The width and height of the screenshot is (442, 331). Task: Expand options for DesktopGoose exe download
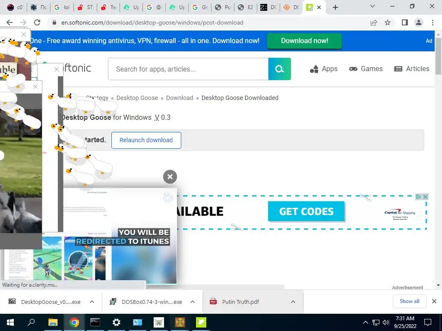point(92,302)
